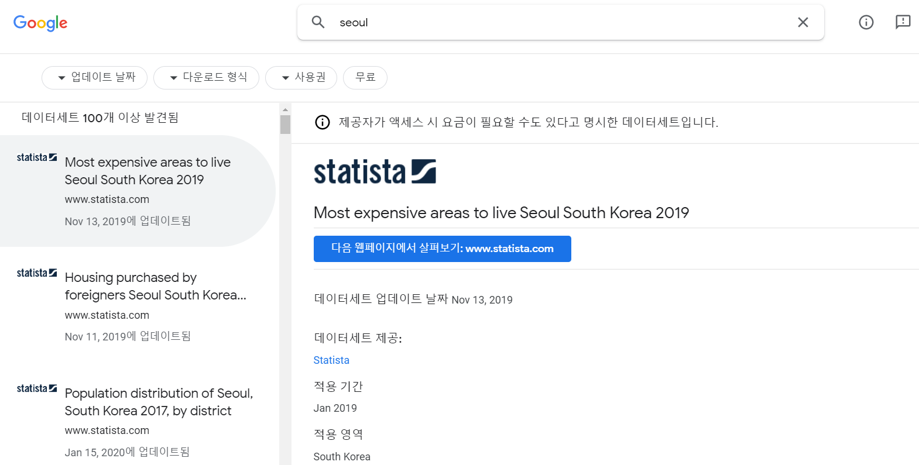Select Most expensive areas to live result
919x465 pixels.
coord(138,191)
